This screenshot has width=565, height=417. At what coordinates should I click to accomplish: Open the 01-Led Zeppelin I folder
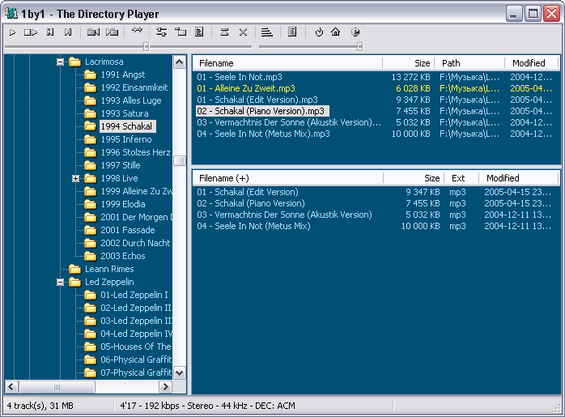[x=134, y=296]
